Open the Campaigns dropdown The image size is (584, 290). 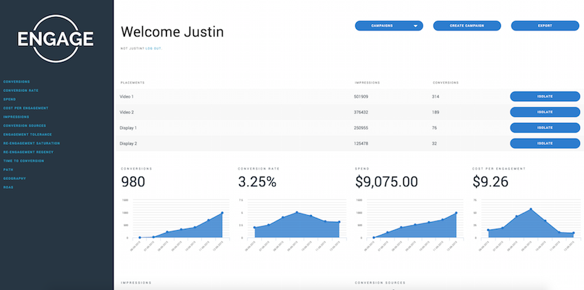[388, 25]
